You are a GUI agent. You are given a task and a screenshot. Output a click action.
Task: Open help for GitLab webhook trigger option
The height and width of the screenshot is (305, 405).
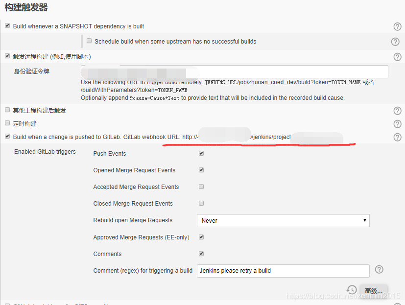(x=397, y=137)
